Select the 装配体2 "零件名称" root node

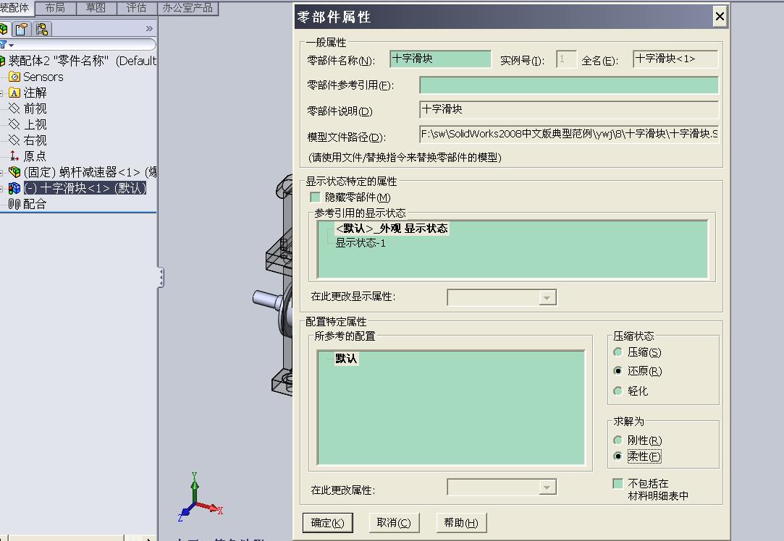tap(83, 61)
